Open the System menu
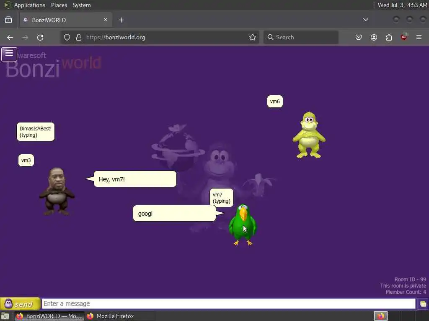This screenshot has height=321, width=429. point(82,5)
